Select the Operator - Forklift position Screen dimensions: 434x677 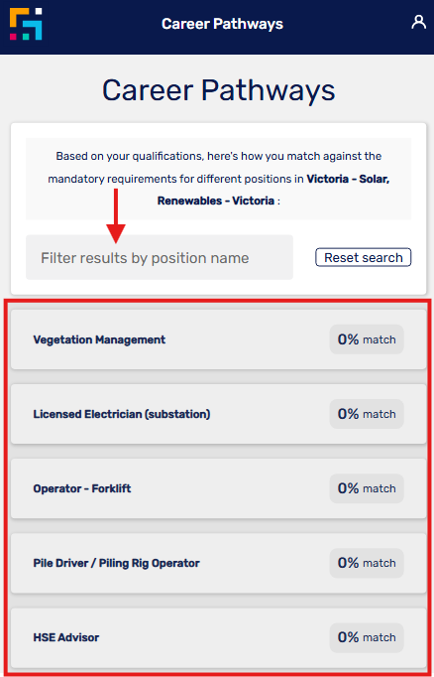coord(219,488)
